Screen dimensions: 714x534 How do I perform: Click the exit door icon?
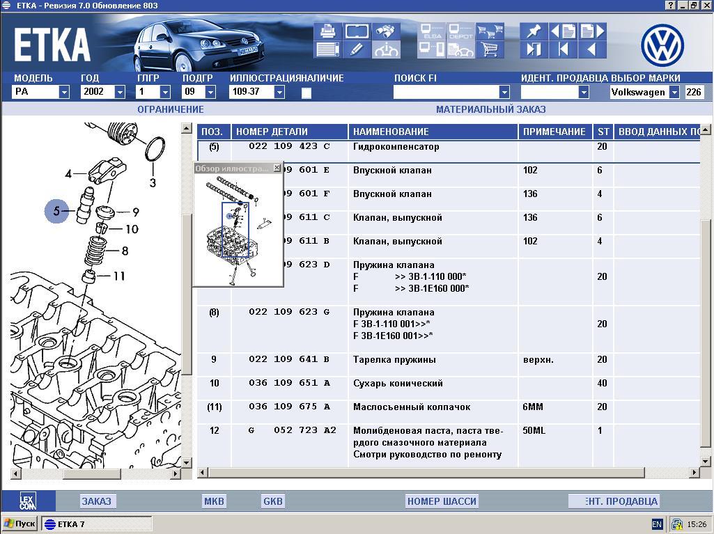point(534,49)
